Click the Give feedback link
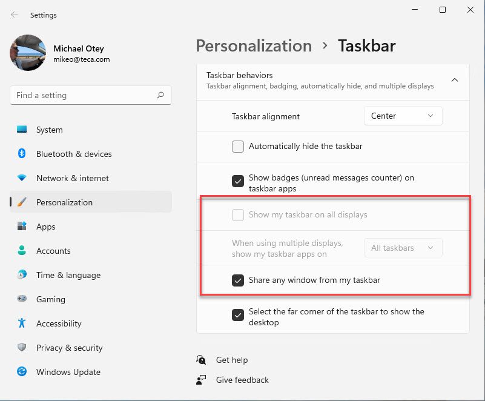Image resolution: width=485 pixels, height=401 pixels. click(242, 380)
